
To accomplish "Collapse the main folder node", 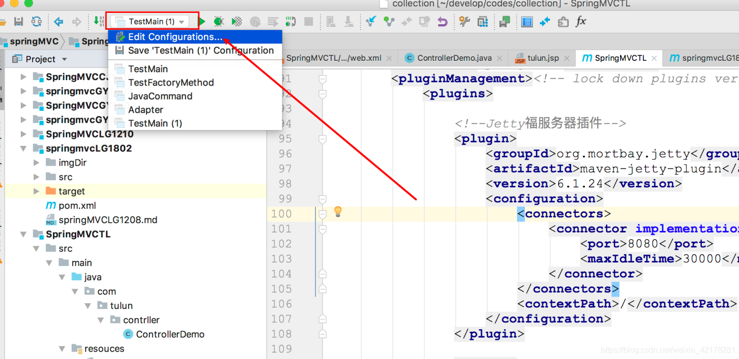I will point(49,263).
